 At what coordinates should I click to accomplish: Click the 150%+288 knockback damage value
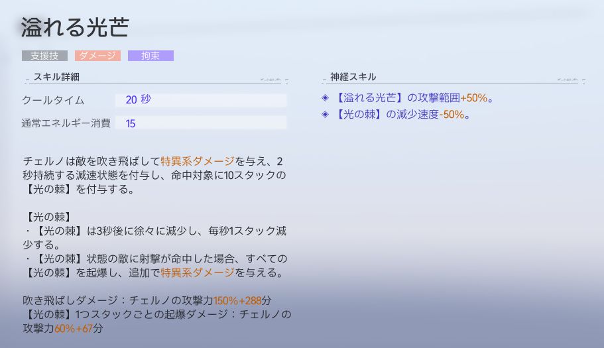click(x=239, y=300)
